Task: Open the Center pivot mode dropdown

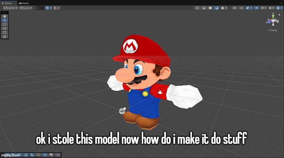Action: click(x=11, y=8)
